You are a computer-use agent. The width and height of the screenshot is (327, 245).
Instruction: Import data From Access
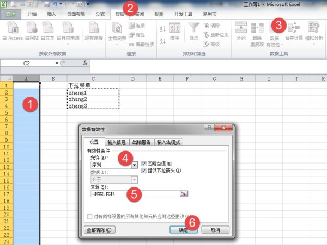tap(13, 31)
